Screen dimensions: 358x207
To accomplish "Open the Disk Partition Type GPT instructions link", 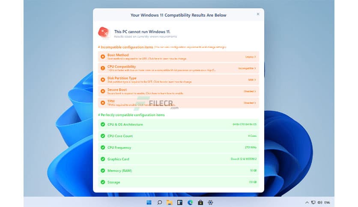I will tap(149, 82).
